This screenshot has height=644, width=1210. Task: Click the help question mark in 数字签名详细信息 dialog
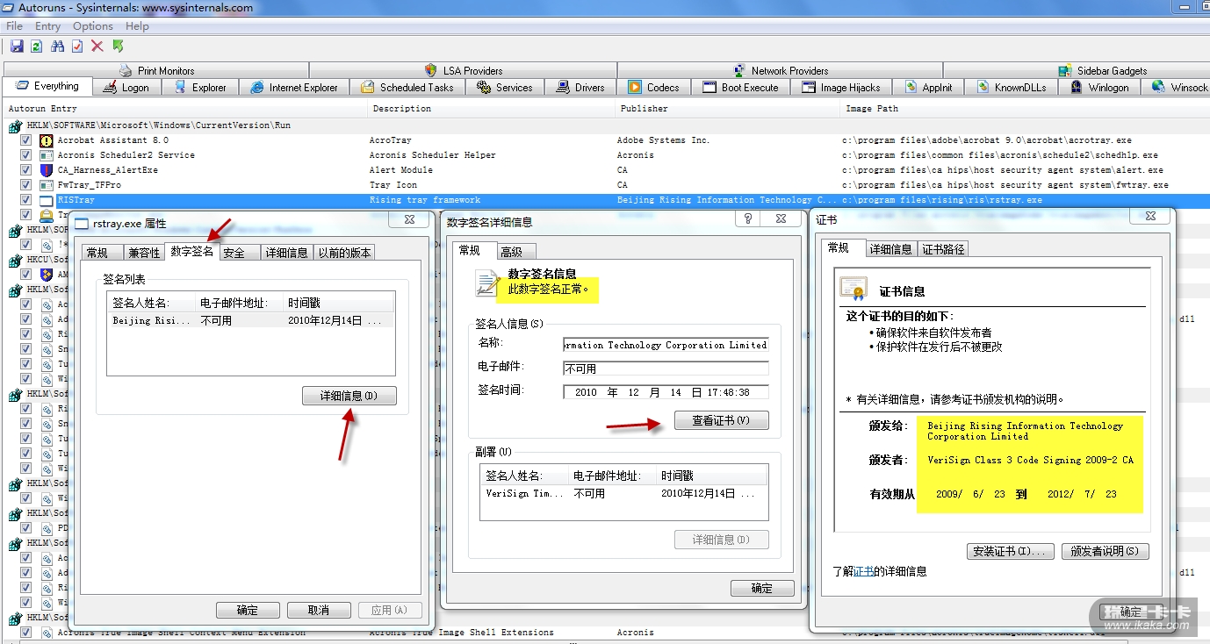tap(748, 219)
